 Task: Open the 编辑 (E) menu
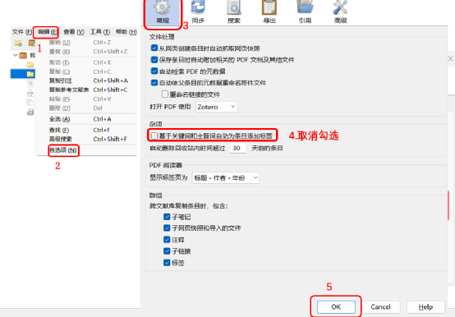pos(48,31)
